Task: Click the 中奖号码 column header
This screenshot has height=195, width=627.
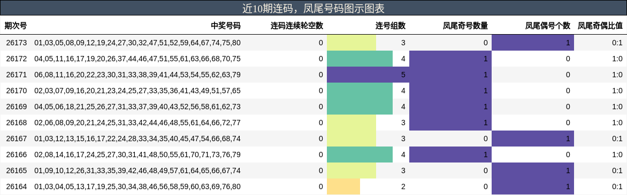Action: point(226,26)
